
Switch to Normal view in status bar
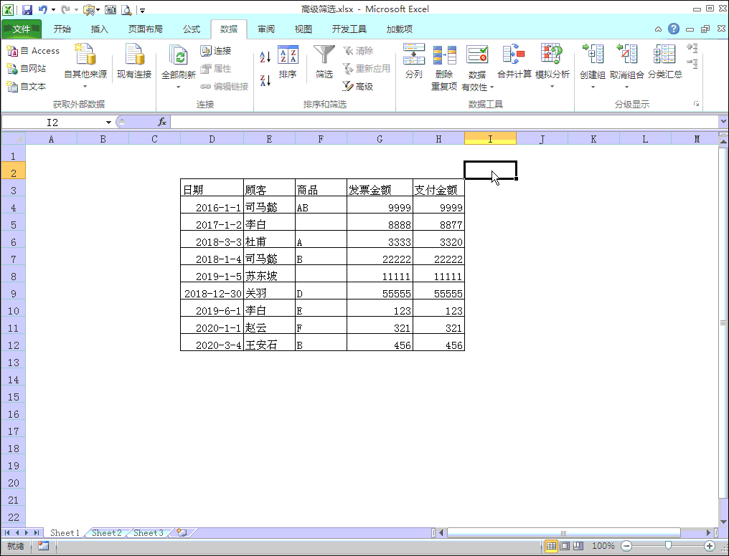[x=551, y=546]
